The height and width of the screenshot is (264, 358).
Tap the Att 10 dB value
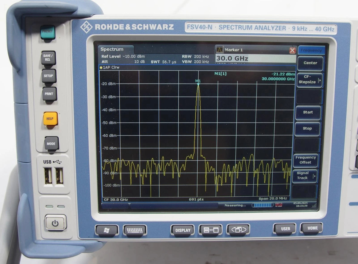coord(140,62)
